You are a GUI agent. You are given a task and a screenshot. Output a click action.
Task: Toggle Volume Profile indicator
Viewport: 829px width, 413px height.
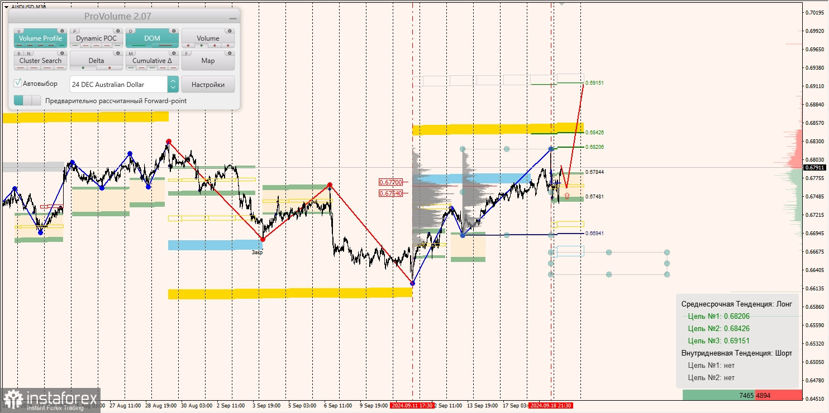[40, 38]
